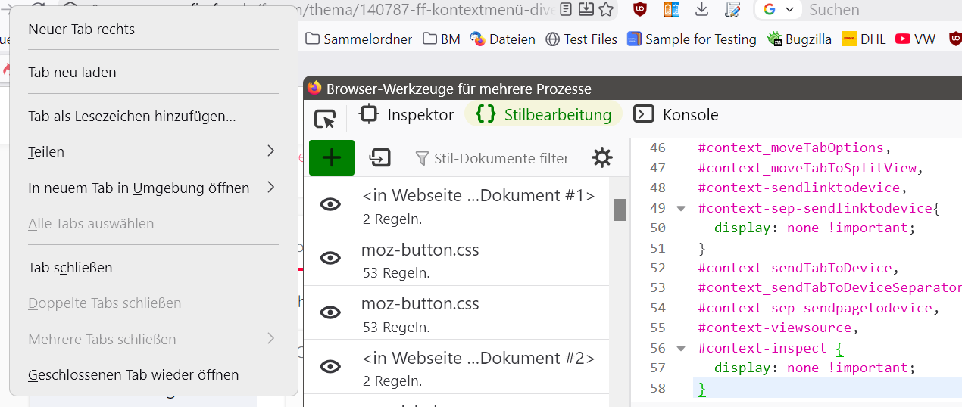
Task: Collapse the rule at line 49 fold arrow
Action: click(x=680, y=208)
